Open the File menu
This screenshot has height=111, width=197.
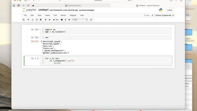click(25, 15)
